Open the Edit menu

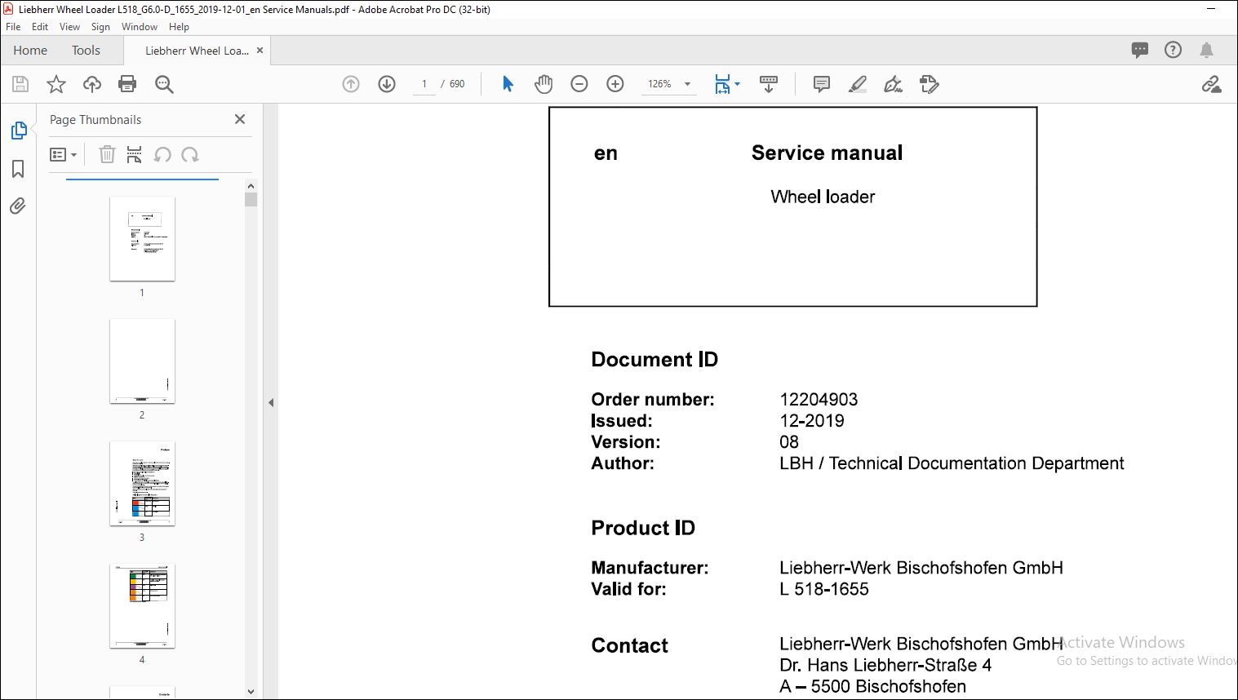40,27
